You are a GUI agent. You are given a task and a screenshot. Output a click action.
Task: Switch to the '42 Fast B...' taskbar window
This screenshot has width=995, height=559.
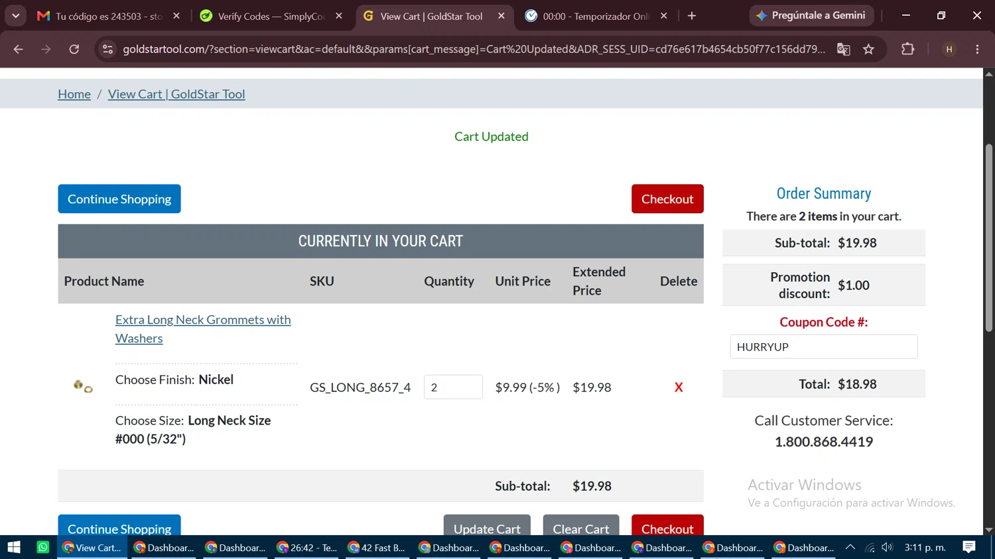tap(377, 547)
